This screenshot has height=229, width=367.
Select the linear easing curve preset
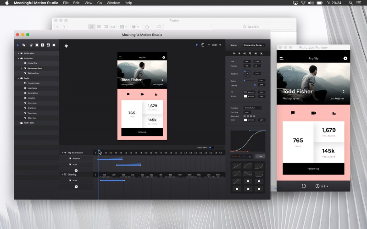(237, 166)
